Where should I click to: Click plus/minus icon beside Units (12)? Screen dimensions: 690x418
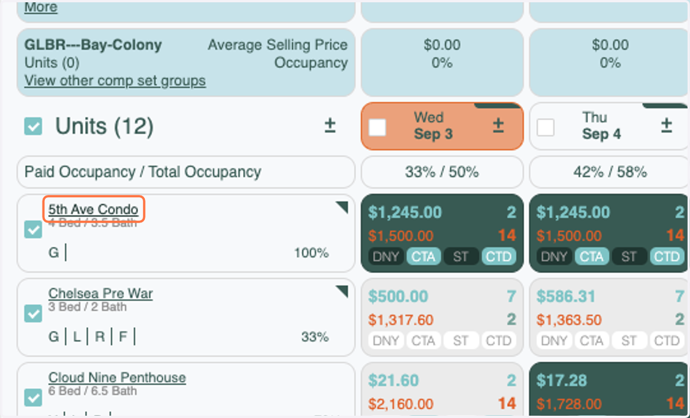point(330,125)
